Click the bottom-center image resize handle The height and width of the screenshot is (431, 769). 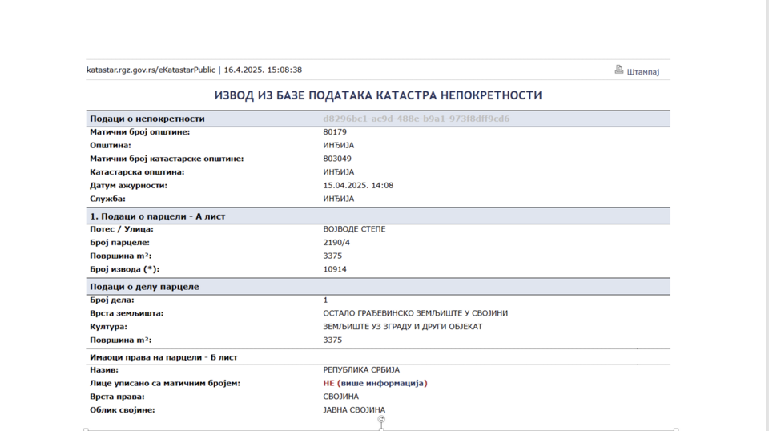click(381, 429)
